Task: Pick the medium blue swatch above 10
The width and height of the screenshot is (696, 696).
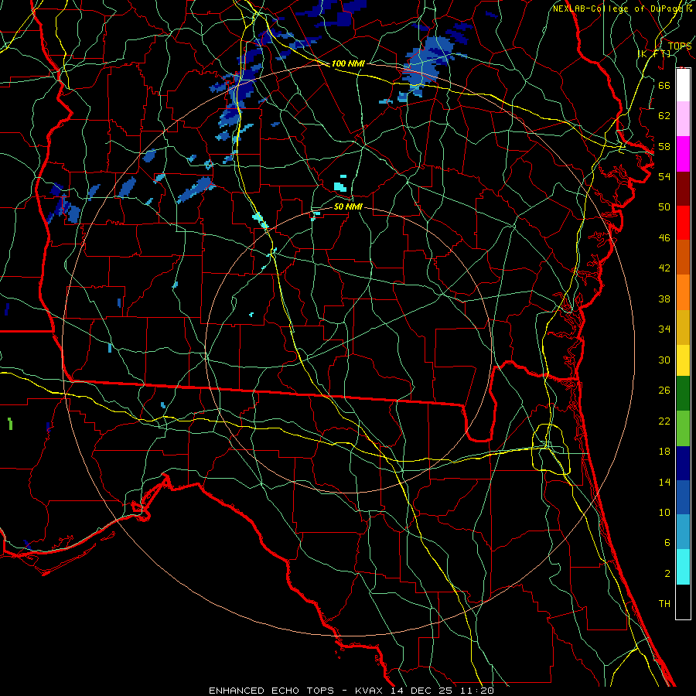Action: tap(683, 497)
